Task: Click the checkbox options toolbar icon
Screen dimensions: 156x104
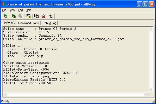Action: tap(51, 16)
